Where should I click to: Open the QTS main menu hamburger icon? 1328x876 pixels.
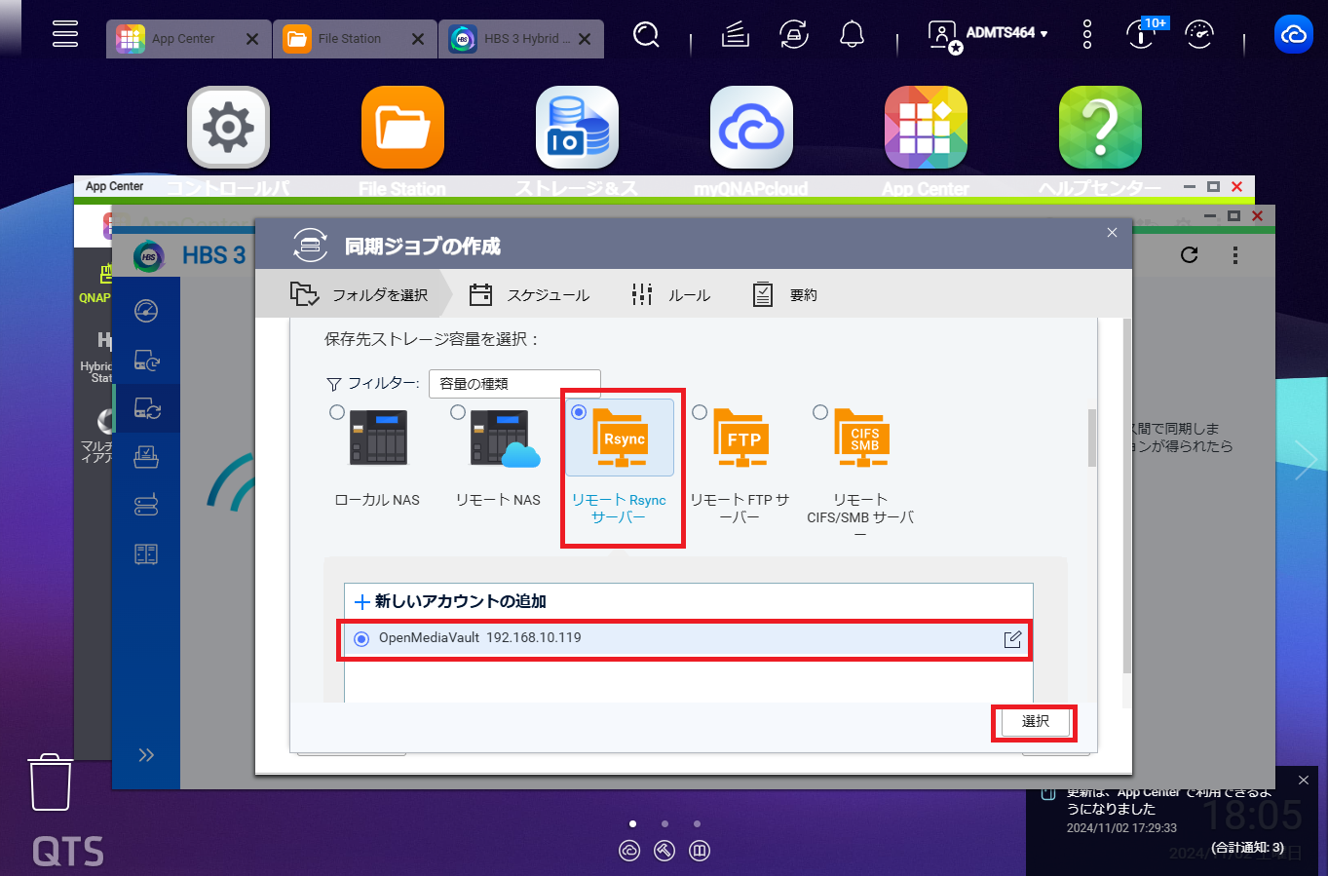[65, 33]
